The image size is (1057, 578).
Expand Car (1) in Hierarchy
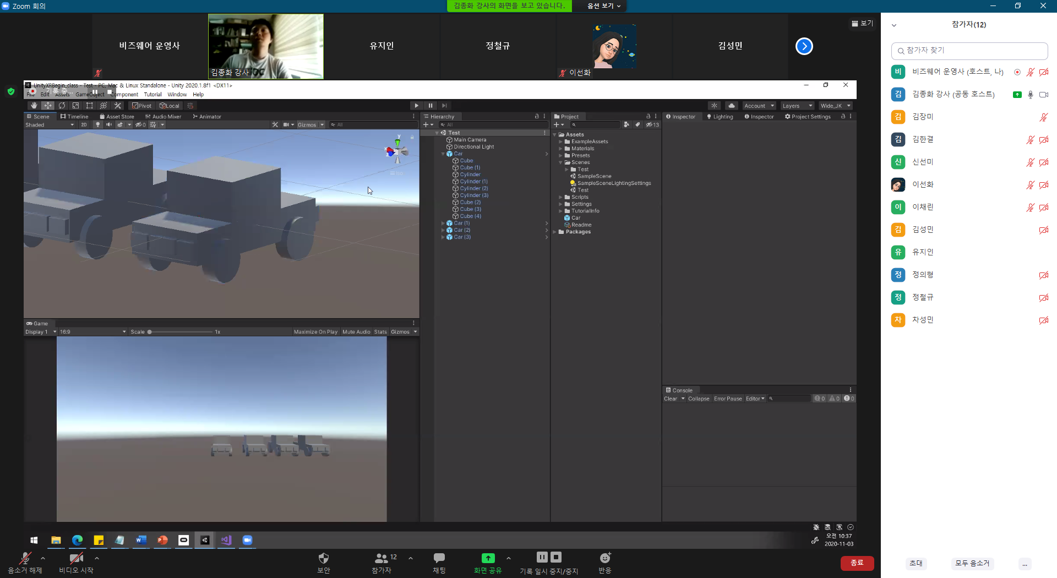[x=443, y=223]
